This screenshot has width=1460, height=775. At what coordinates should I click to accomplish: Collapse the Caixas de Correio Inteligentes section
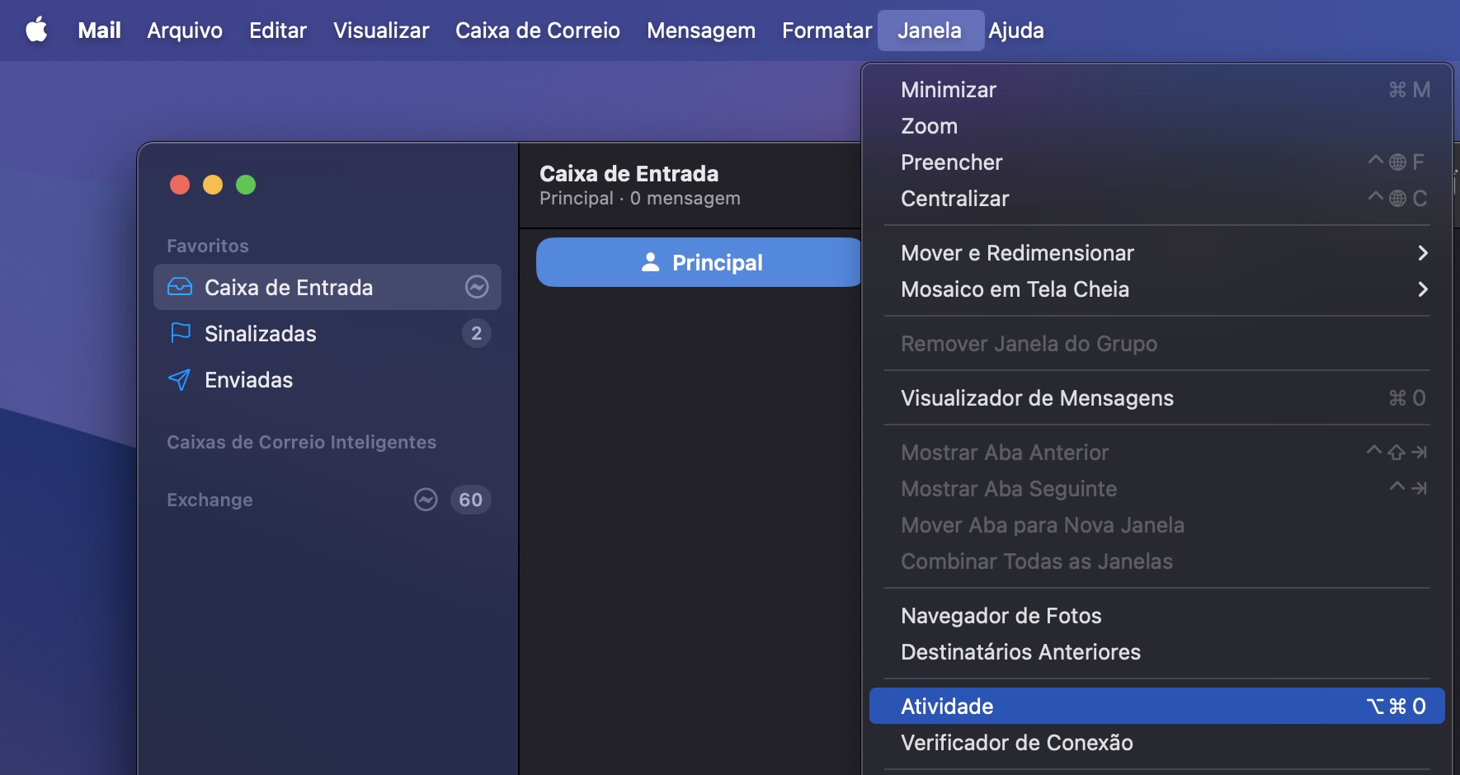coord(302,442)
